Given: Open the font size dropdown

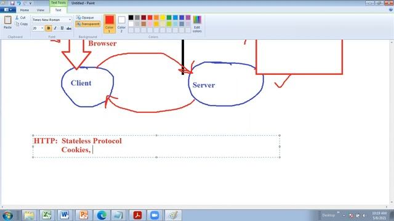Looking at the screenshot, I should pos(42,28).
